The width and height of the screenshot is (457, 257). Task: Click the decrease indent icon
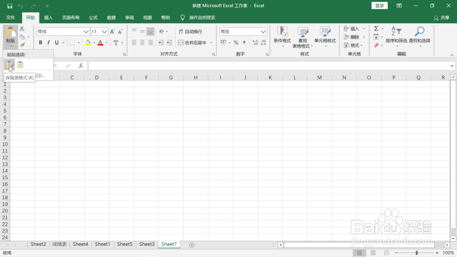(161, 43)
